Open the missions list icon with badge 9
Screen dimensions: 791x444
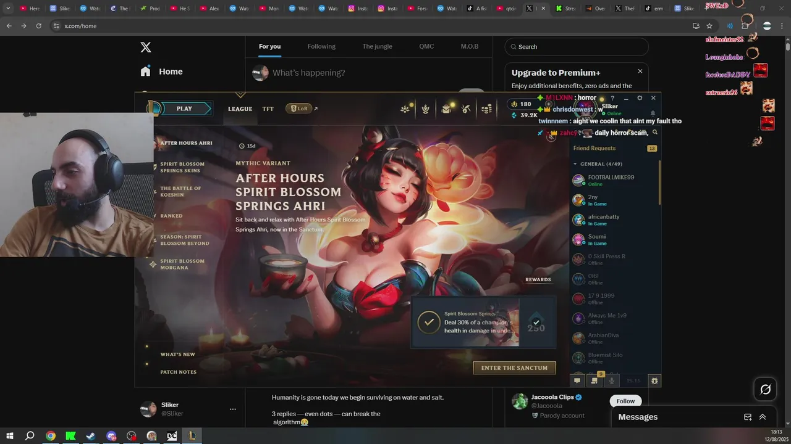pos(594,380)
